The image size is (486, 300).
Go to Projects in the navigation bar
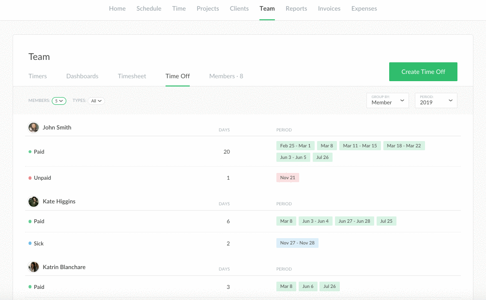(x=208, y=9)
